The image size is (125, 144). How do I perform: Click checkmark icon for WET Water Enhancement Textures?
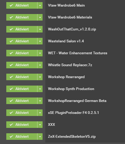pos(11,53)
